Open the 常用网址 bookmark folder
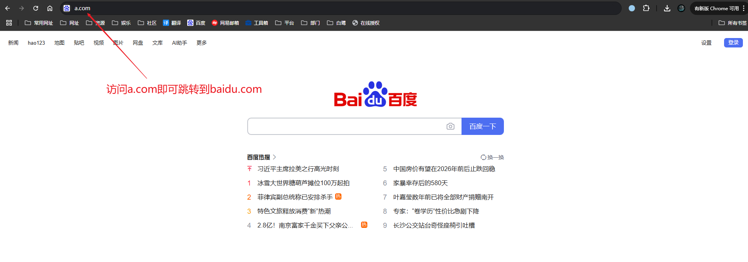Viewport: 748px width, 262px height. pos(39,23)
